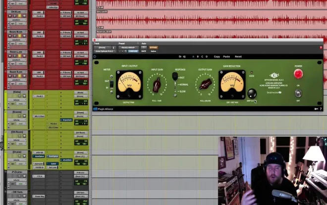Click the red POWER lamp button

[x=298, y=74]
